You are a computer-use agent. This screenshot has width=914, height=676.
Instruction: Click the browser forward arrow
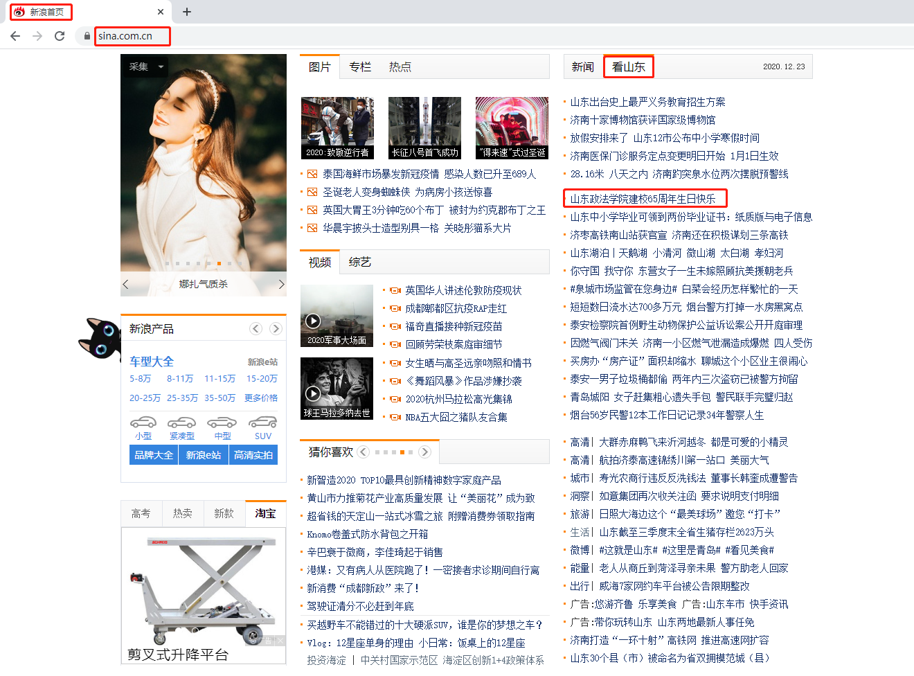(37, 36)
